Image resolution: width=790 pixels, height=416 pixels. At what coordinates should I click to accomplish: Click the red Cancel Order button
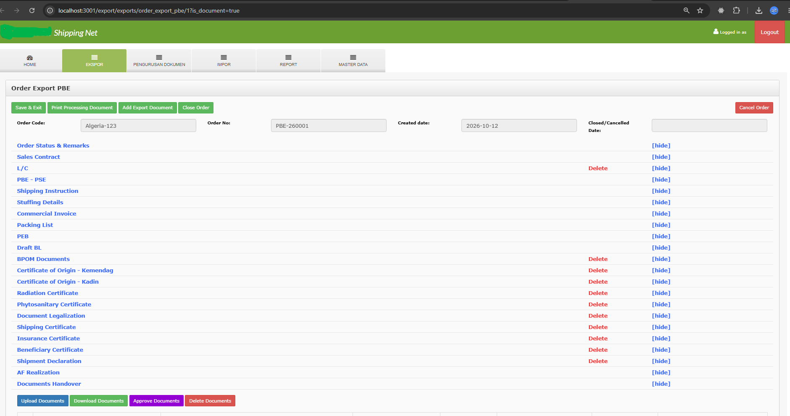point(754,108)
